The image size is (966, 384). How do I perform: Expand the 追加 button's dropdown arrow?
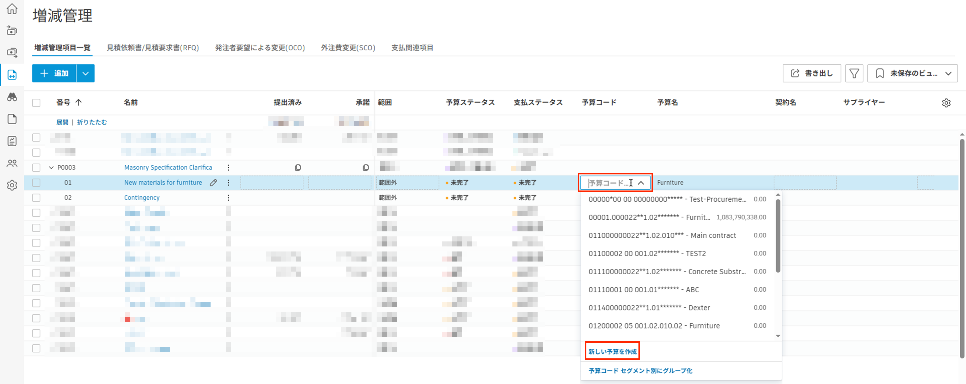86,73
